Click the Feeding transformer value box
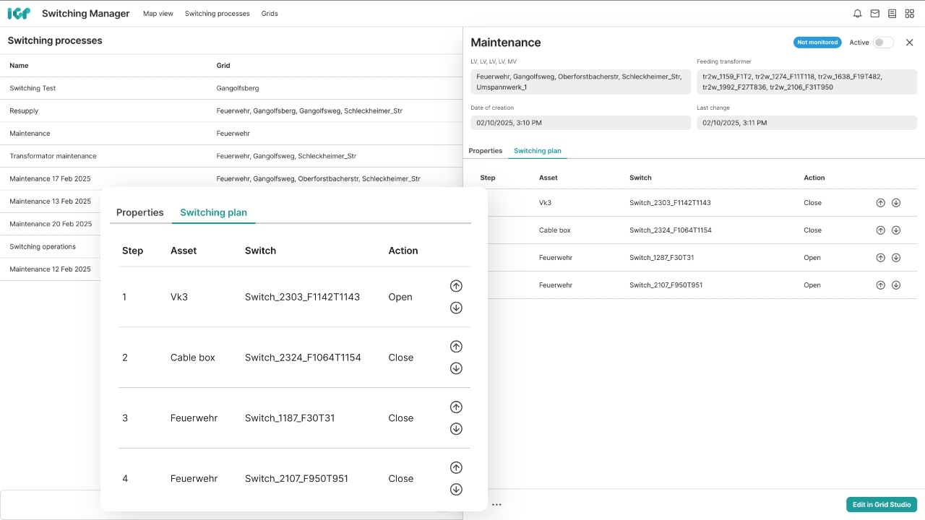 click(x=806, y=82)
